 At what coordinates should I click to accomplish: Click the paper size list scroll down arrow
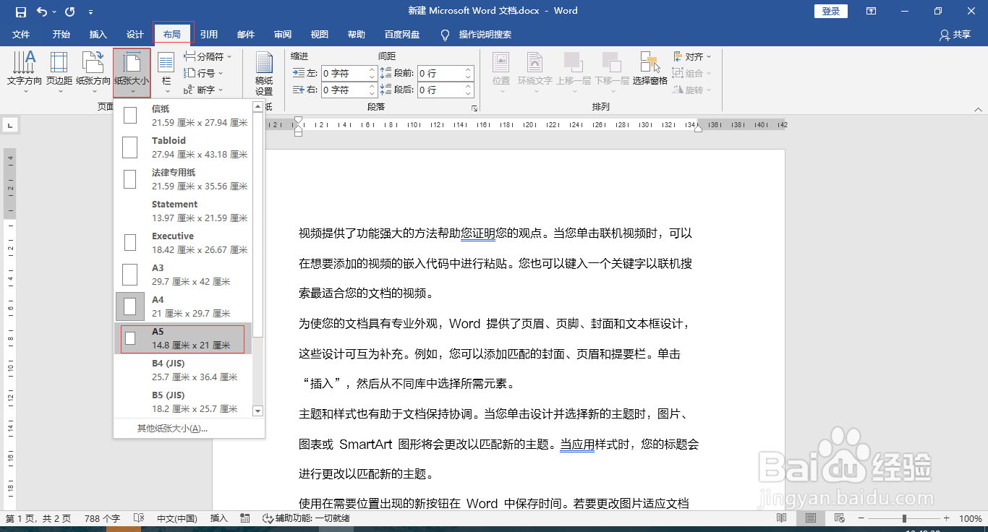pyautogui.click(x=257, y=411)
